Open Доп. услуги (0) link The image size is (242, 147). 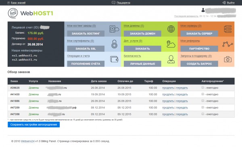133,41
